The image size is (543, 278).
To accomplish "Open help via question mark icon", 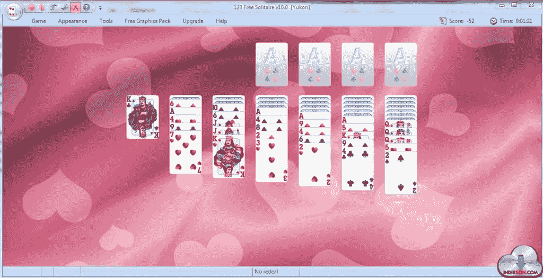I will pyautogui.click(x=86, y=7).
